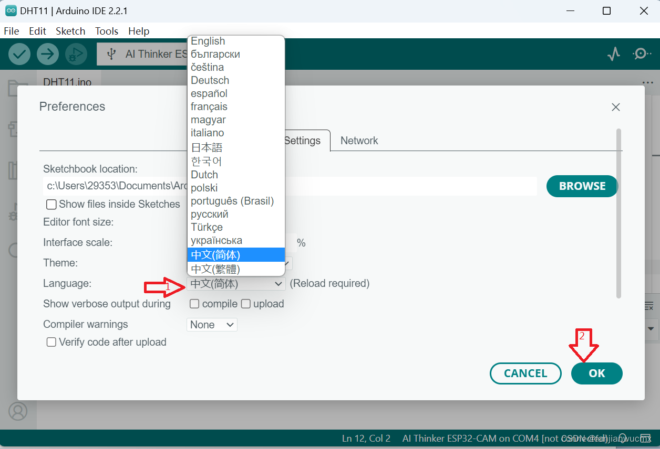Click the Arduino app icon in title bar

click(11, 10)
